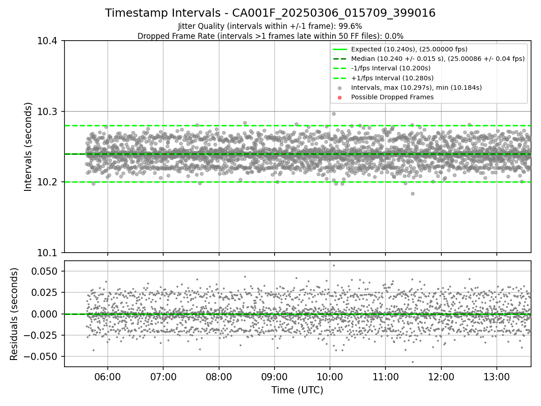The image size is (541, 406).
Task: Click the highest residual point above 0.050
Action: (x=334, y=265)
